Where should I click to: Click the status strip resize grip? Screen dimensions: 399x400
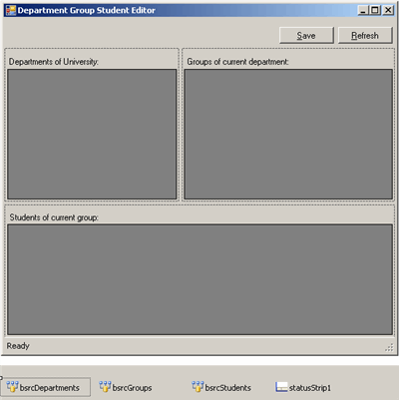coord(389,347)
